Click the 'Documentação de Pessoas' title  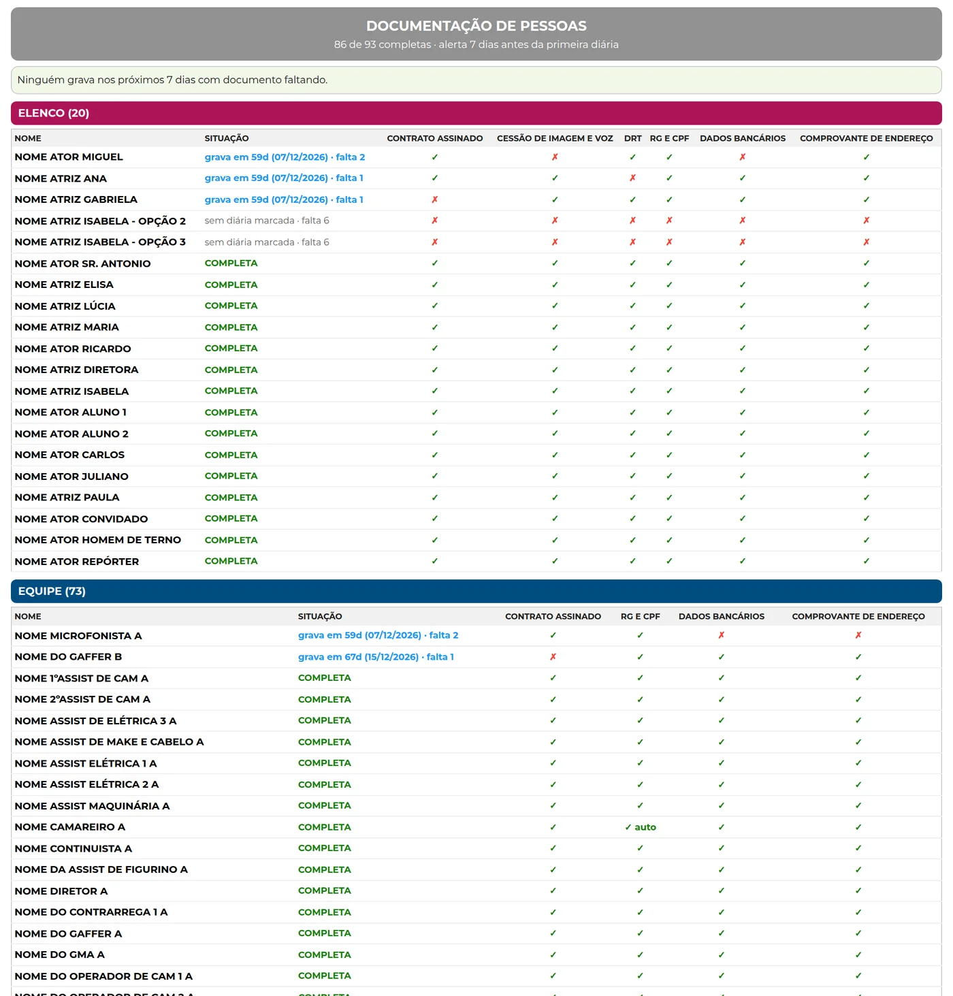click(476, 26)
